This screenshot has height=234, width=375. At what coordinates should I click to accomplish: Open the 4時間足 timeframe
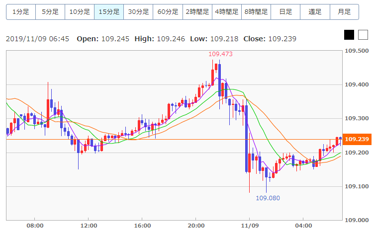click(227, 12)
